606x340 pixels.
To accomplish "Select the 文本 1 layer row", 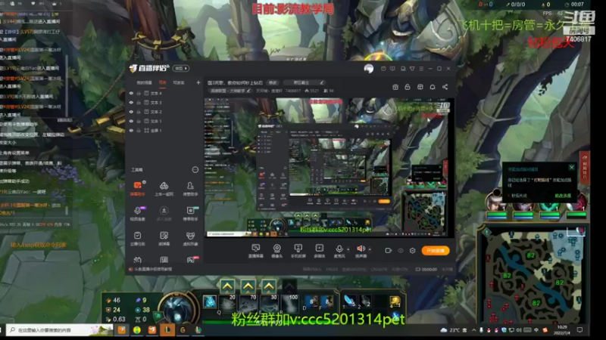I will 165,121.
